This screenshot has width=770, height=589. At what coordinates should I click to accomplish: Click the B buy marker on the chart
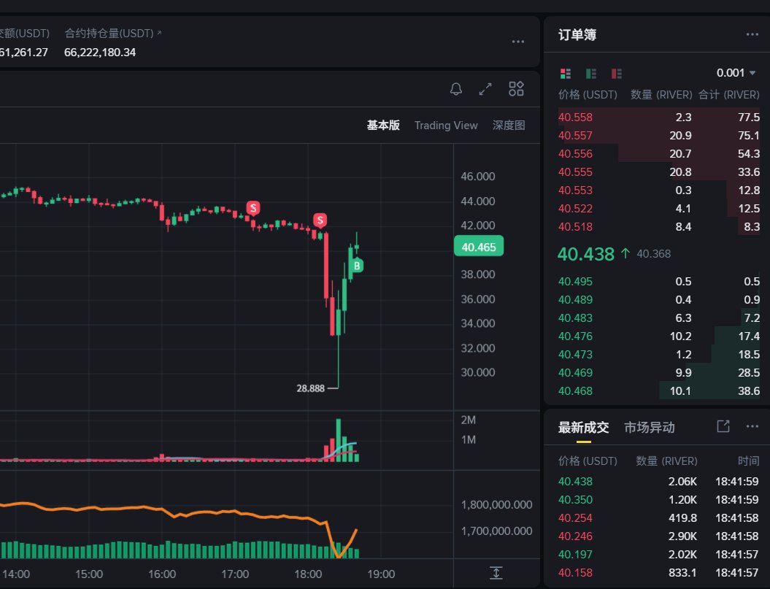click(357, 266)
